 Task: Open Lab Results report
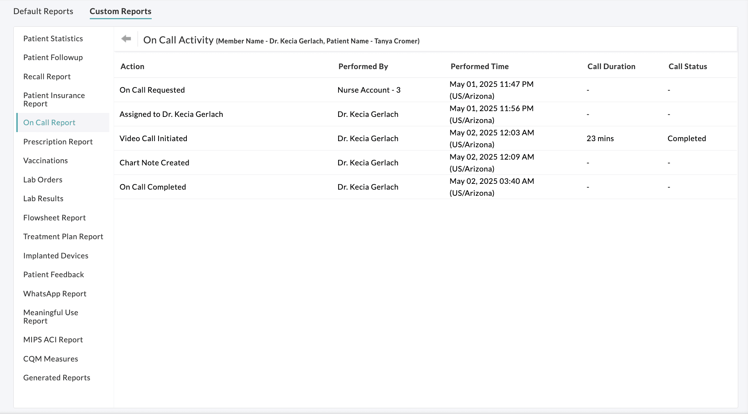point(43,199)
